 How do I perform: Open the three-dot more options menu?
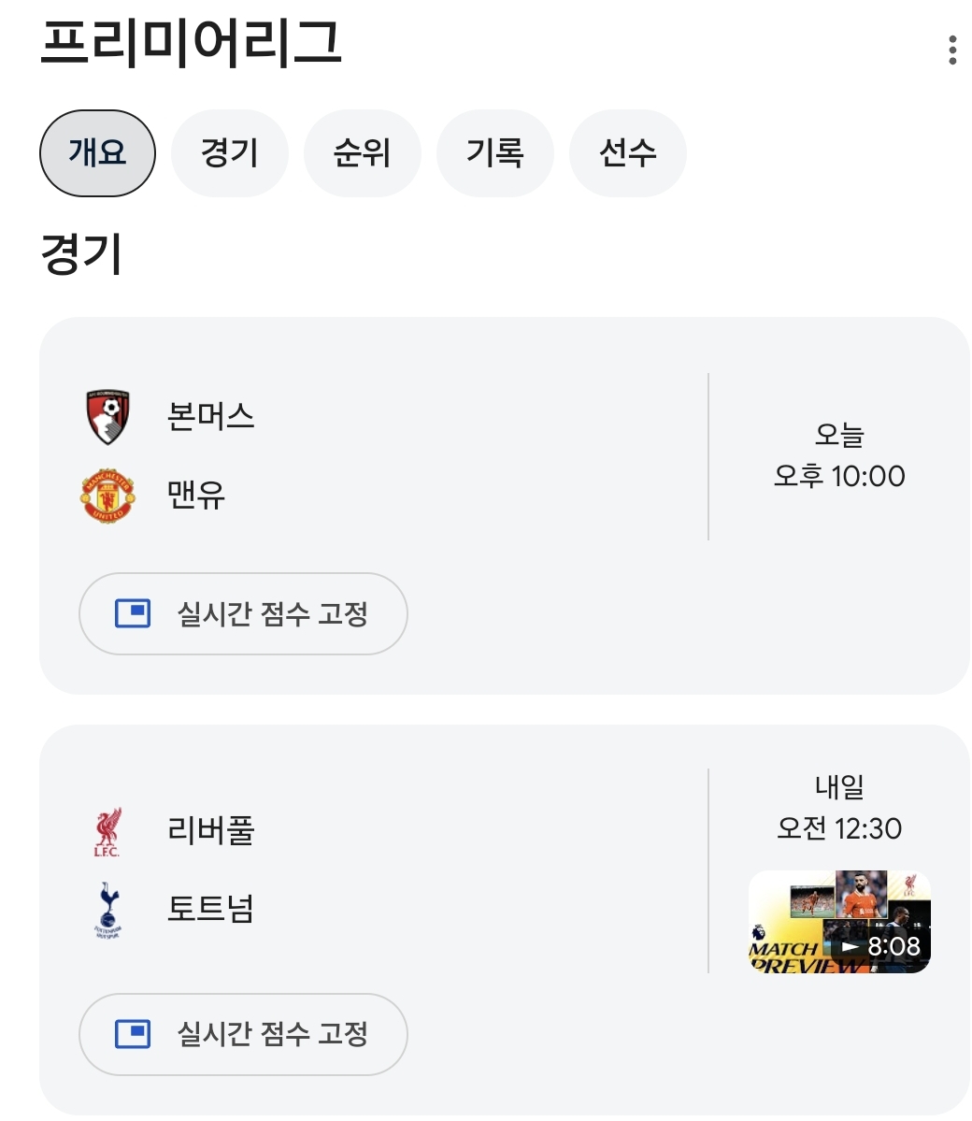tap(951, 50)
